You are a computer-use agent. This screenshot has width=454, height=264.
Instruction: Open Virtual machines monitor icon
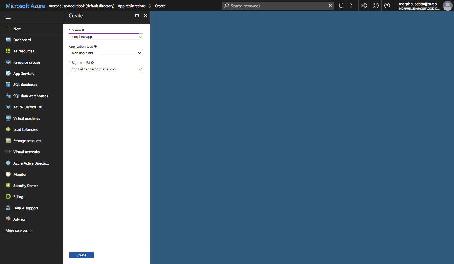coord(8,118)
